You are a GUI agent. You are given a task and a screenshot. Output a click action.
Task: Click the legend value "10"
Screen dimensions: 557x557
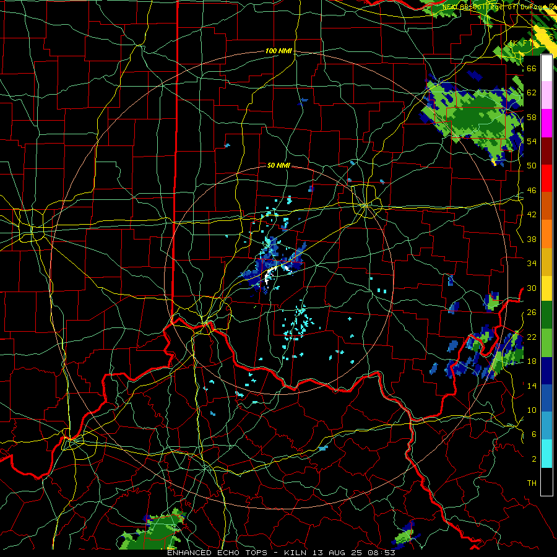(532, 410)
